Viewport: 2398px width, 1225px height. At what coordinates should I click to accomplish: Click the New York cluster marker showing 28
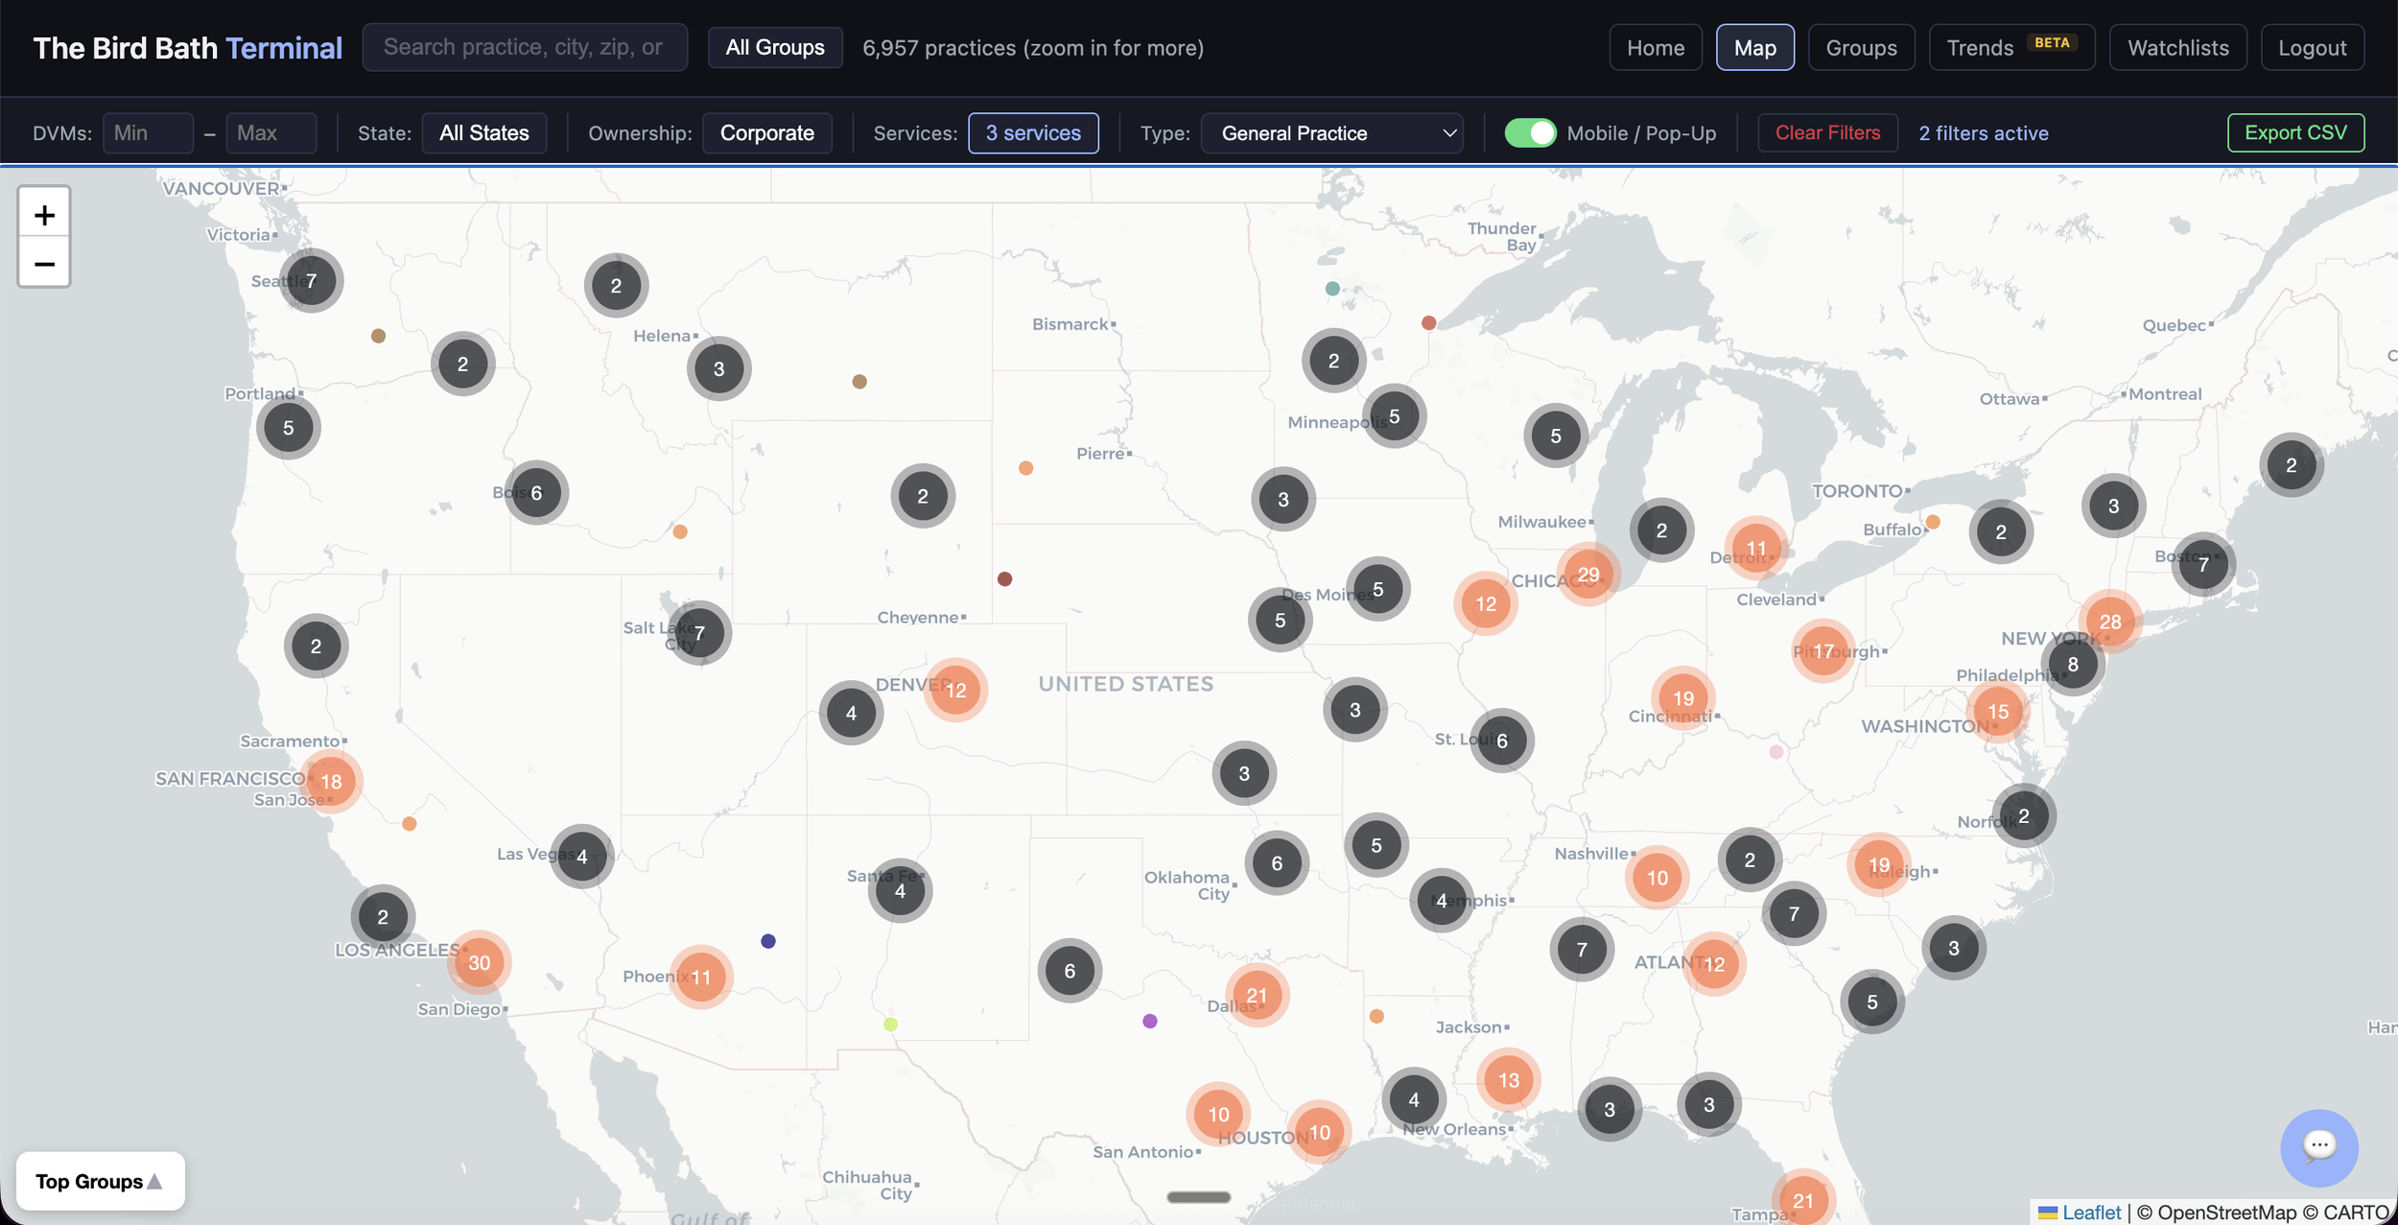point(2110,622)
